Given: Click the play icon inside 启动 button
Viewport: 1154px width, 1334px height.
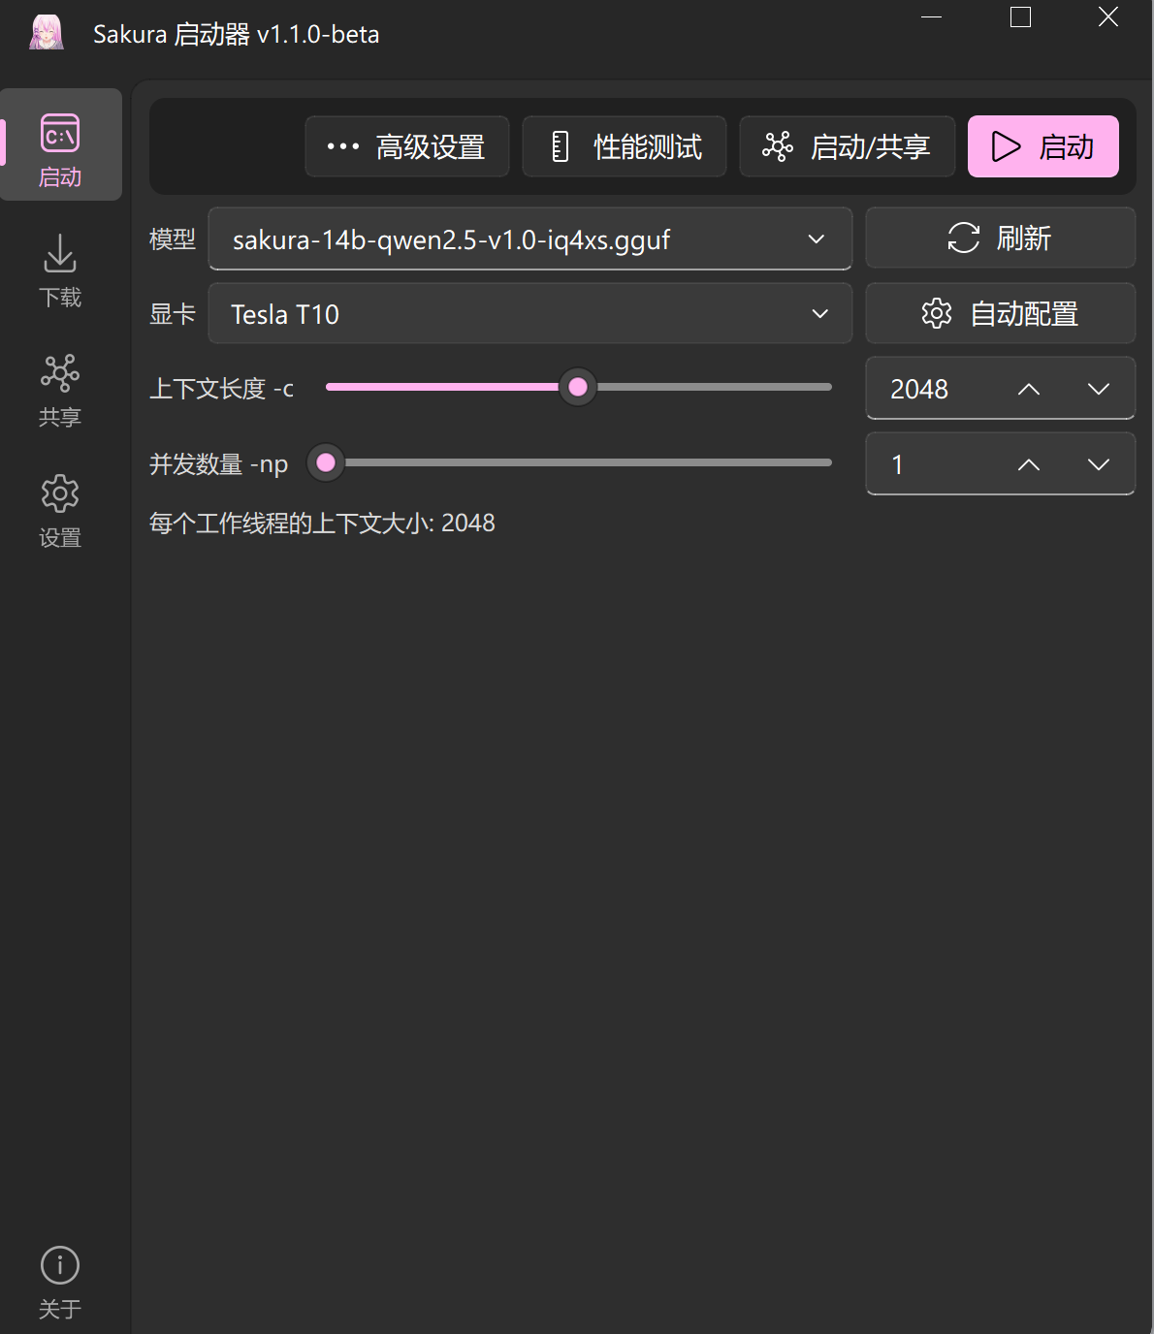Looking at the screenshot, I should pos(1006,146).
